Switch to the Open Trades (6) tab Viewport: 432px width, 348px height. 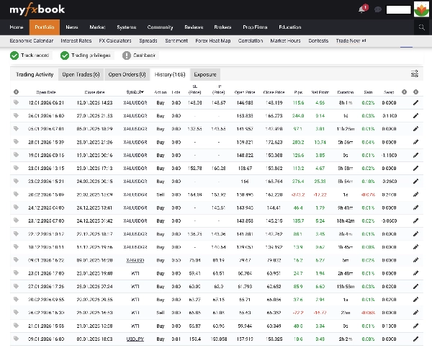[x=81, y=74]
